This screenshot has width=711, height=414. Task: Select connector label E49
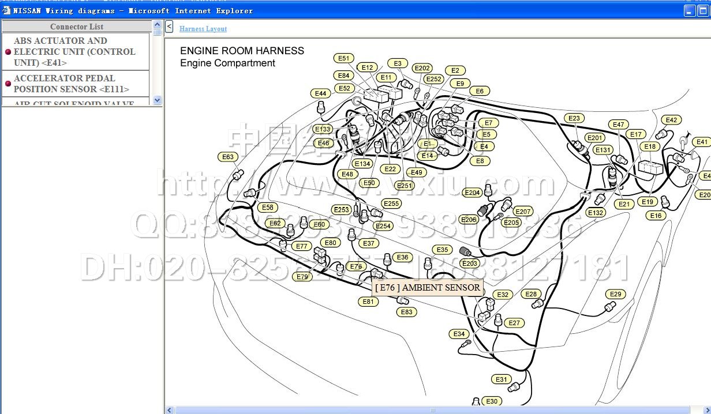416,172
